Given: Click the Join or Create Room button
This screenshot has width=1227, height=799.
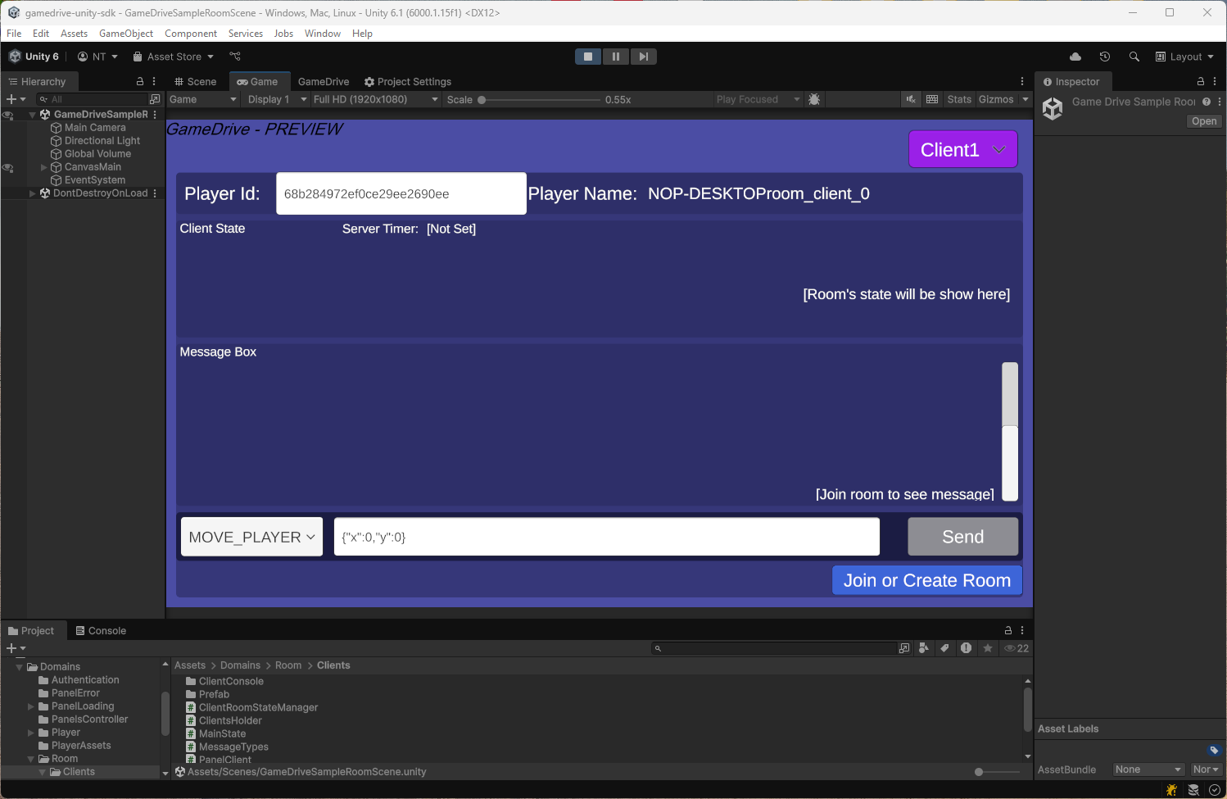Looking at the screenshot, I should click(x=926, y=580).
